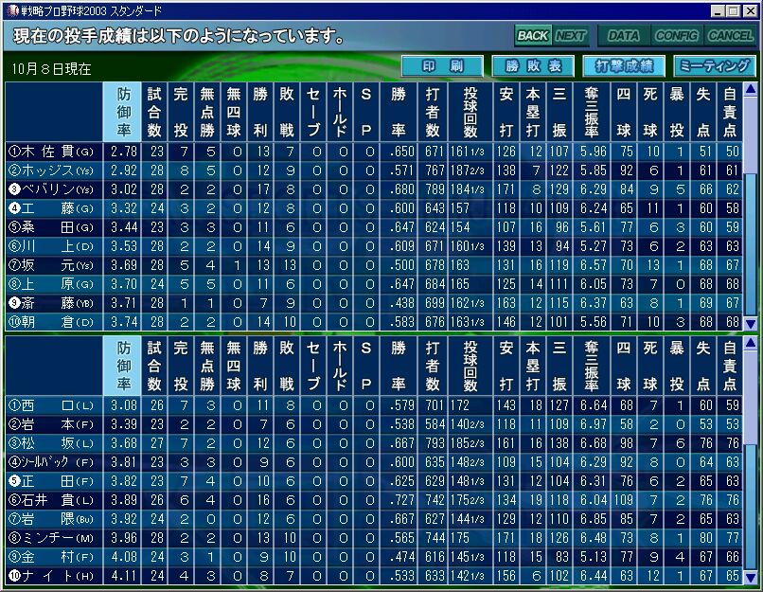Click 投球回数 header in top table
The image size is (763, 592).
point(470,112)
